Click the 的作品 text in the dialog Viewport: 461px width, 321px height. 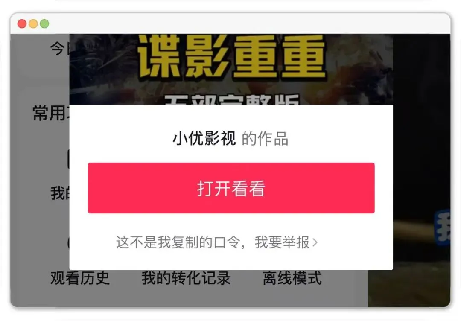tap(265, 139)
